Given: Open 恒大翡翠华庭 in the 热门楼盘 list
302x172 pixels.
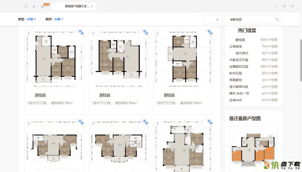Looking at the screenshot, I should [x=238, y=87].
